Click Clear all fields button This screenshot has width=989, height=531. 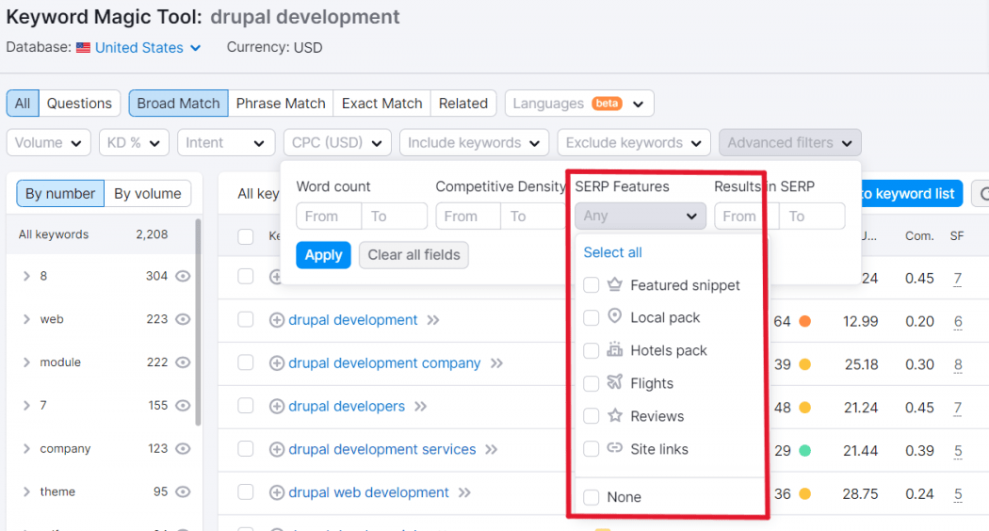[413, 255]
